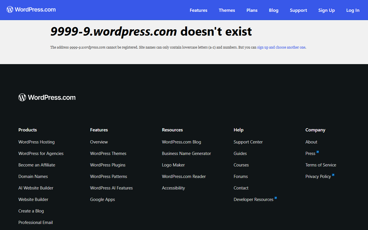The image size is (368, 230).
Task: Click external-link icon beside Privacy Policy
Action: tap(333, 175)
